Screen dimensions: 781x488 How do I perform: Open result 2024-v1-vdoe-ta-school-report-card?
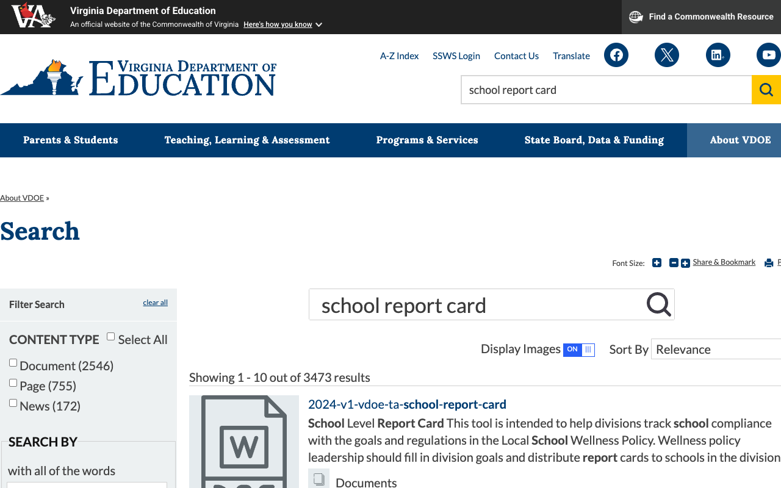[x=407, y=404]
